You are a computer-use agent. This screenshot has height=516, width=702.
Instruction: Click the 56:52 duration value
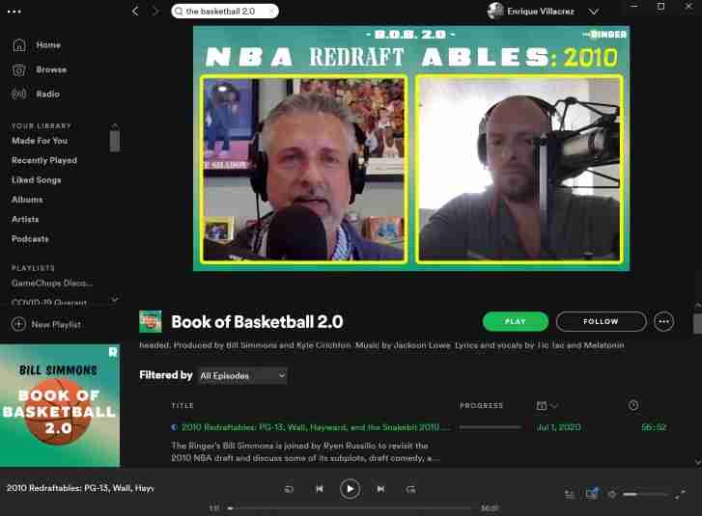tap(654, 427)
